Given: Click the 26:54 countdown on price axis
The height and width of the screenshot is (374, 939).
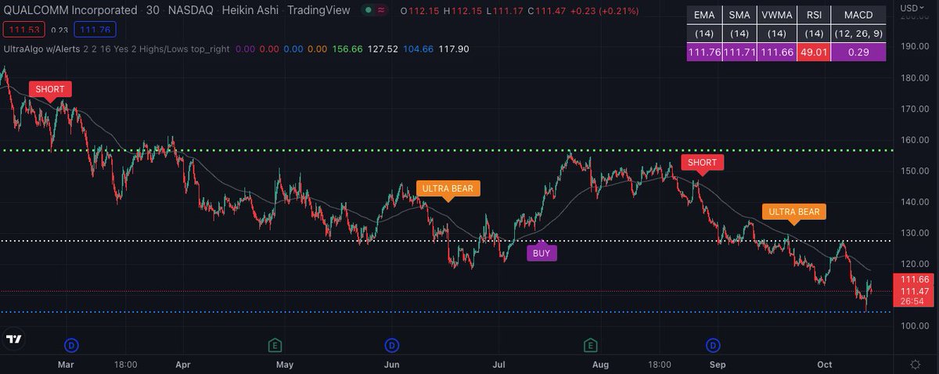Looking at the screenshot, I should pos(912,300).
